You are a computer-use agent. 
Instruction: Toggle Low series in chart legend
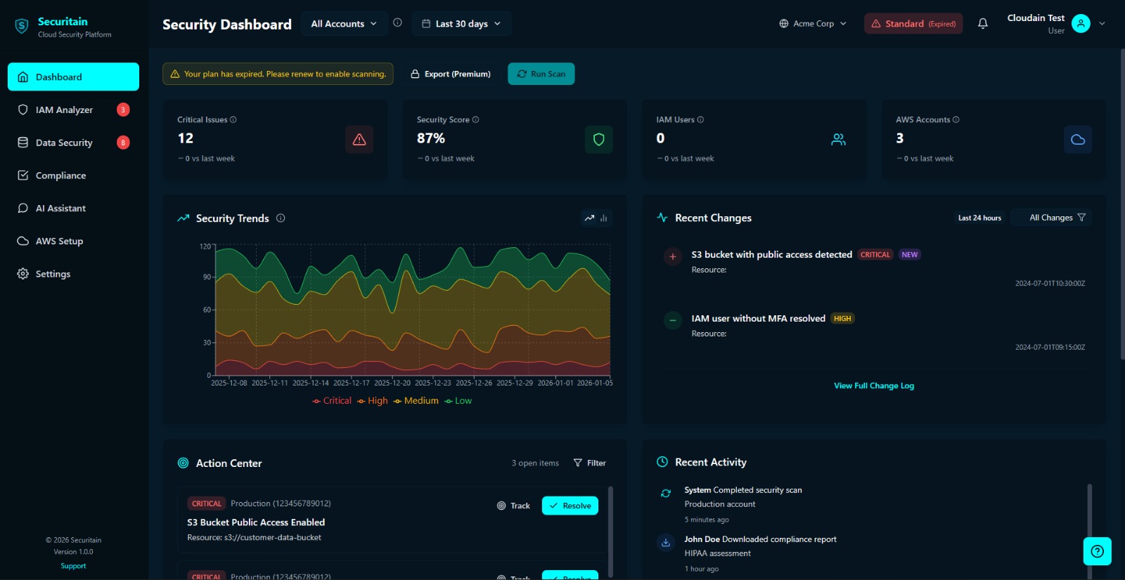458,400
